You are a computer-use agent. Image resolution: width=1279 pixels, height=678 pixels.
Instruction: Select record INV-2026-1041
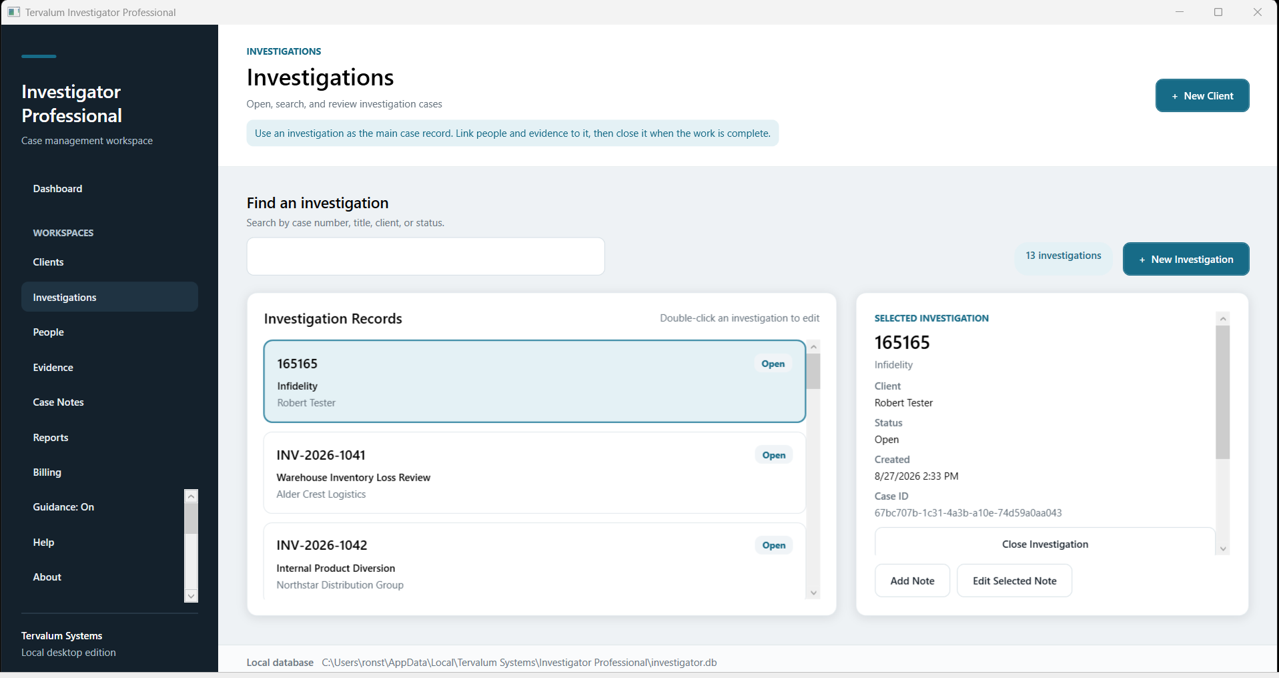pos(534,472)
